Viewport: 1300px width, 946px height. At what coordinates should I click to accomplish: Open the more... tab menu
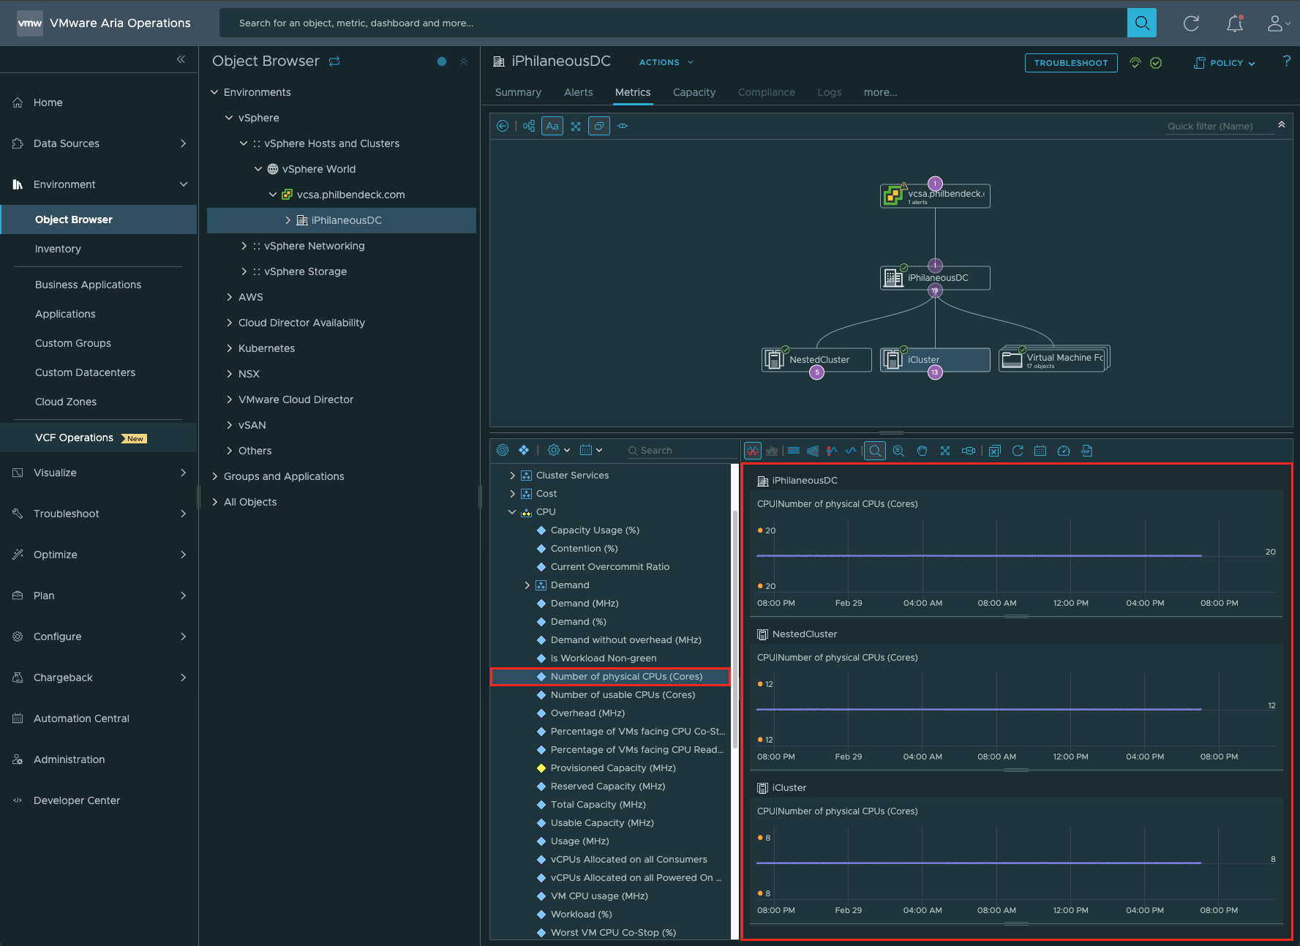click(x=880, y=92)
